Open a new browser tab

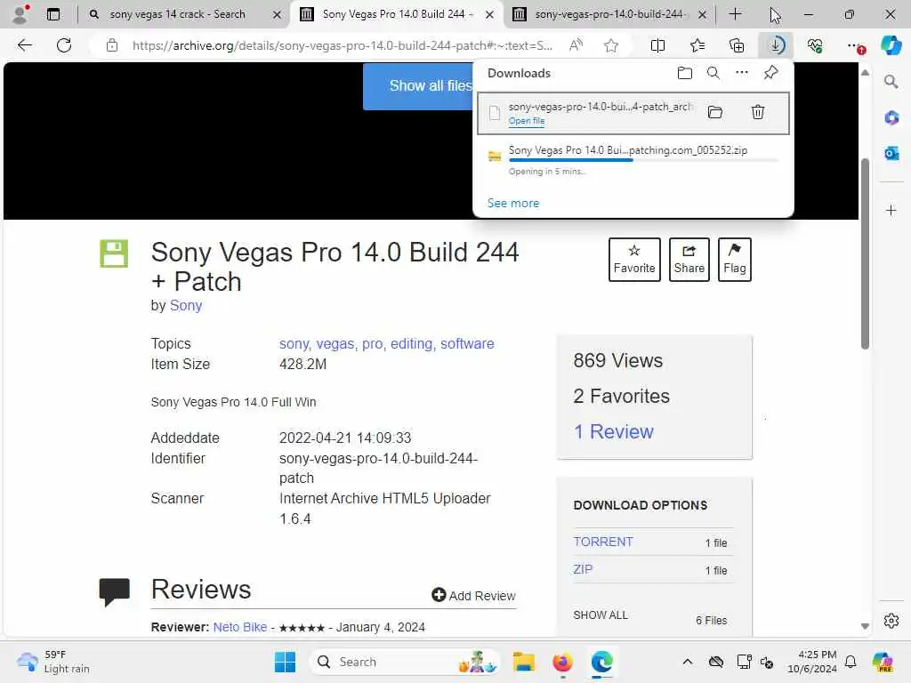click(x=735, y=14)
